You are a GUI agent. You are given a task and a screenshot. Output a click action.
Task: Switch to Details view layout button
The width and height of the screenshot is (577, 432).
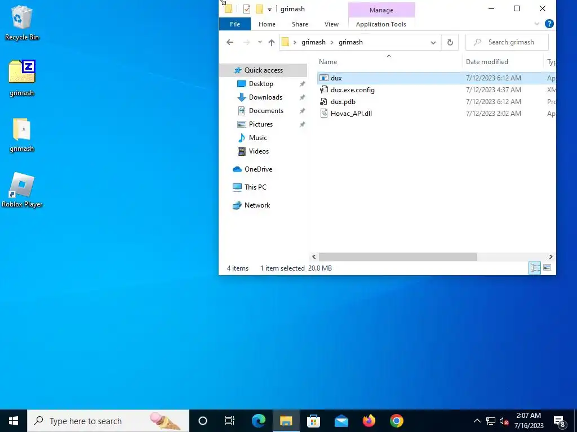[535, 268]
